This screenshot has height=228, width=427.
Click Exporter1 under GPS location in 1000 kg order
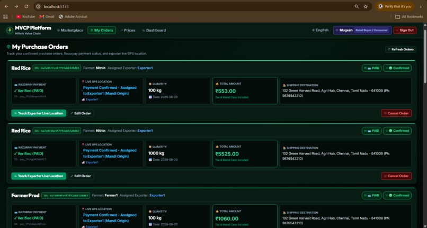click(92, 162)
